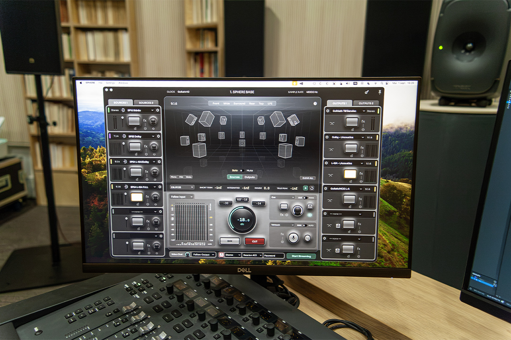Click the Password input field
The width and height of the screenshot is (511, 340).
pos(273,255)
